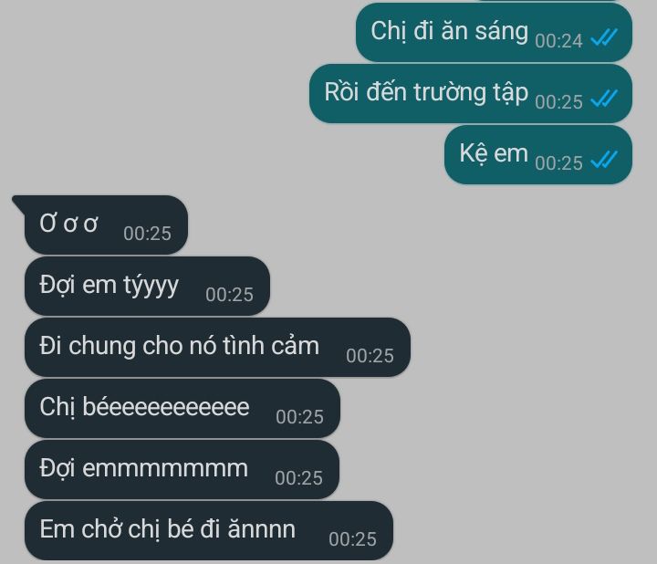This screenshot has height=564, width=657.
Task: Click timestamp on "Em chờ chị bé đi ănnnn"
Action: click(353, 539)
